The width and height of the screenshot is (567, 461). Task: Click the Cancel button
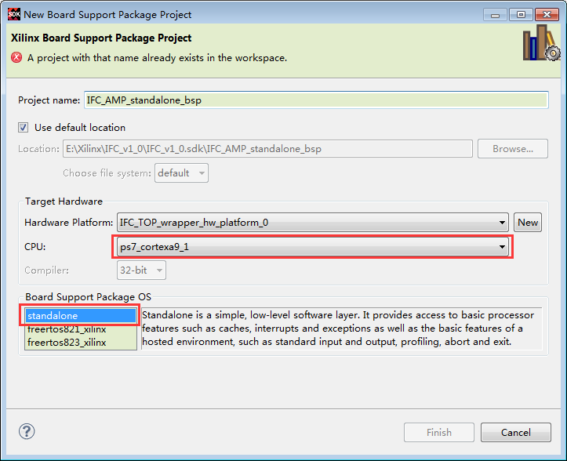516,433
